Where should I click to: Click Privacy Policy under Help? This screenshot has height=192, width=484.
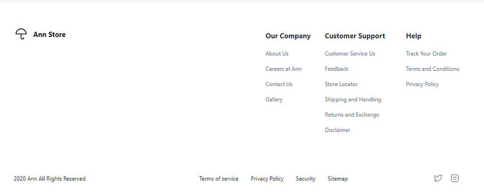pyautogui.click(x=422, y=84)
